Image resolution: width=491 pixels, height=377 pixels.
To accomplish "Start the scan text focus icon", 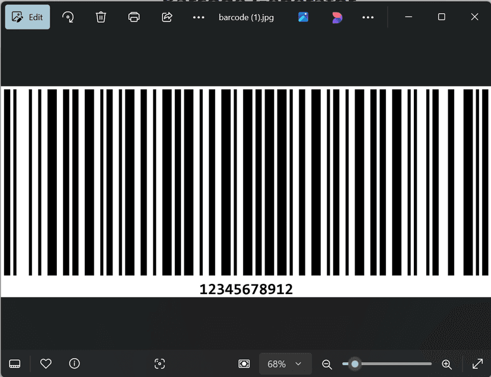I will [160, 364].
